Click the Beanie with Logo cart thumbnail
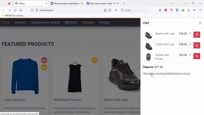This screenshot has width=204, height=115. (149, 35)
